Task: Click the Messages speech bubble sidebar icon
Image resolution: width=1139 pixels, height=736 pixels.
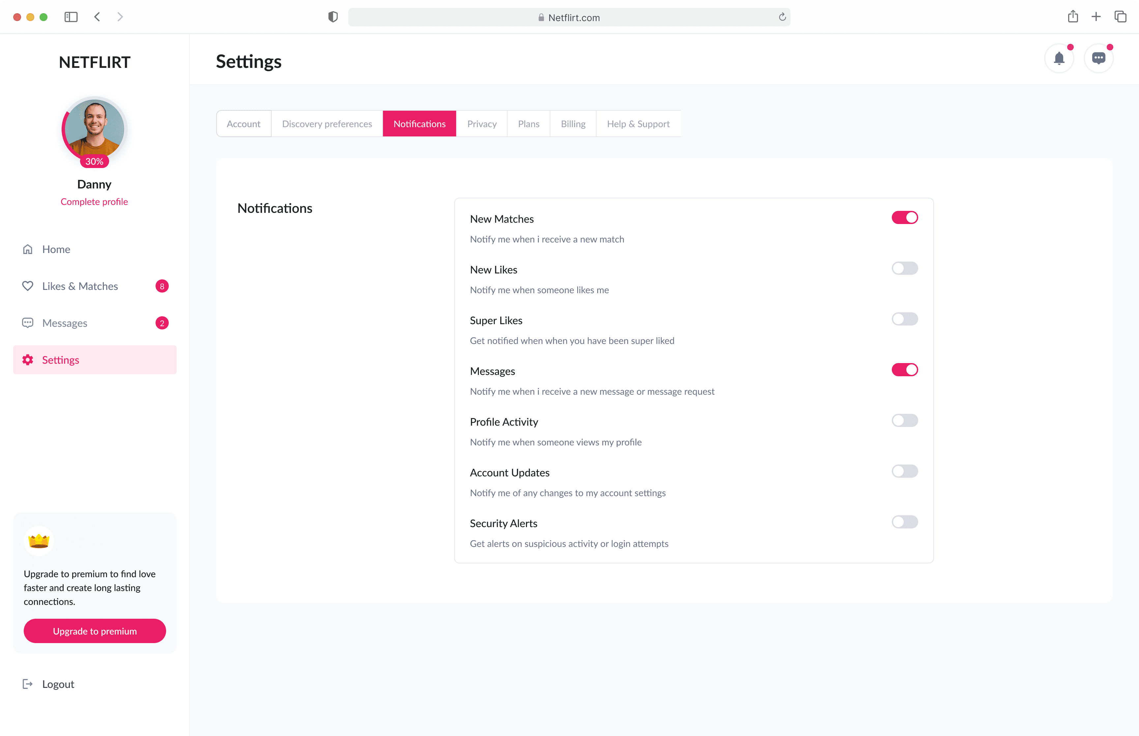Action: pyautogui.click(x=28, y=323)
